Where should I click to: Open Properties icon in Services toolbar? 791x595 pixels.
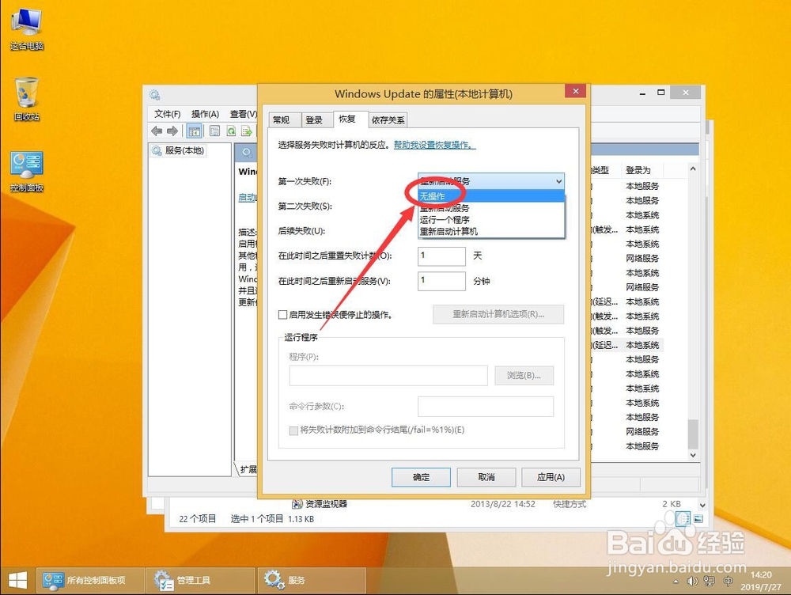coord(214,131)
